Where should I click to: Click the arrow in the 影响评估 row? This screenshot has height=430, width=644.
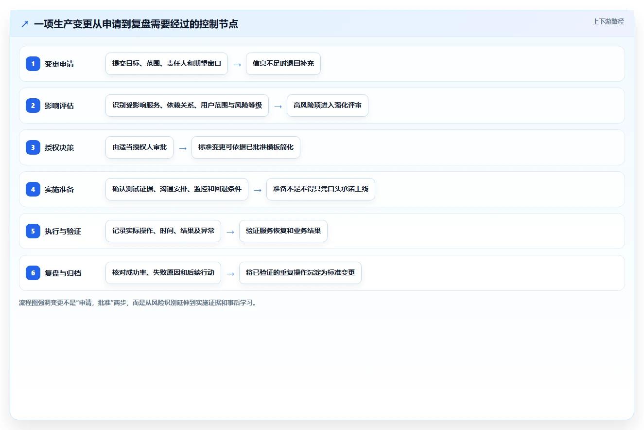[278, 106]
